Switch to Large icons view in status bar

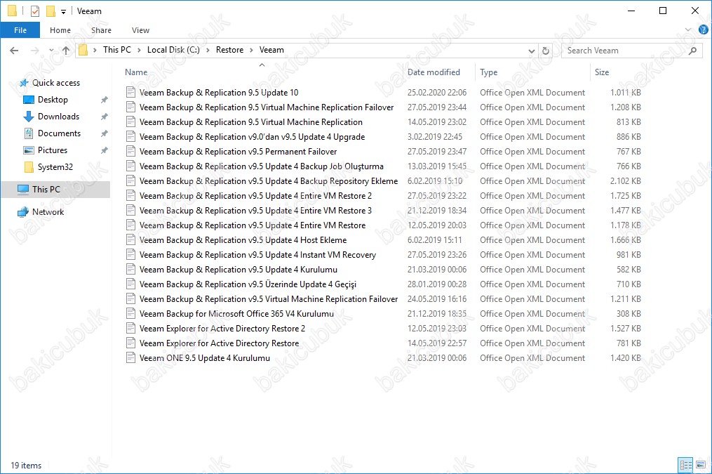click(701, 465)
